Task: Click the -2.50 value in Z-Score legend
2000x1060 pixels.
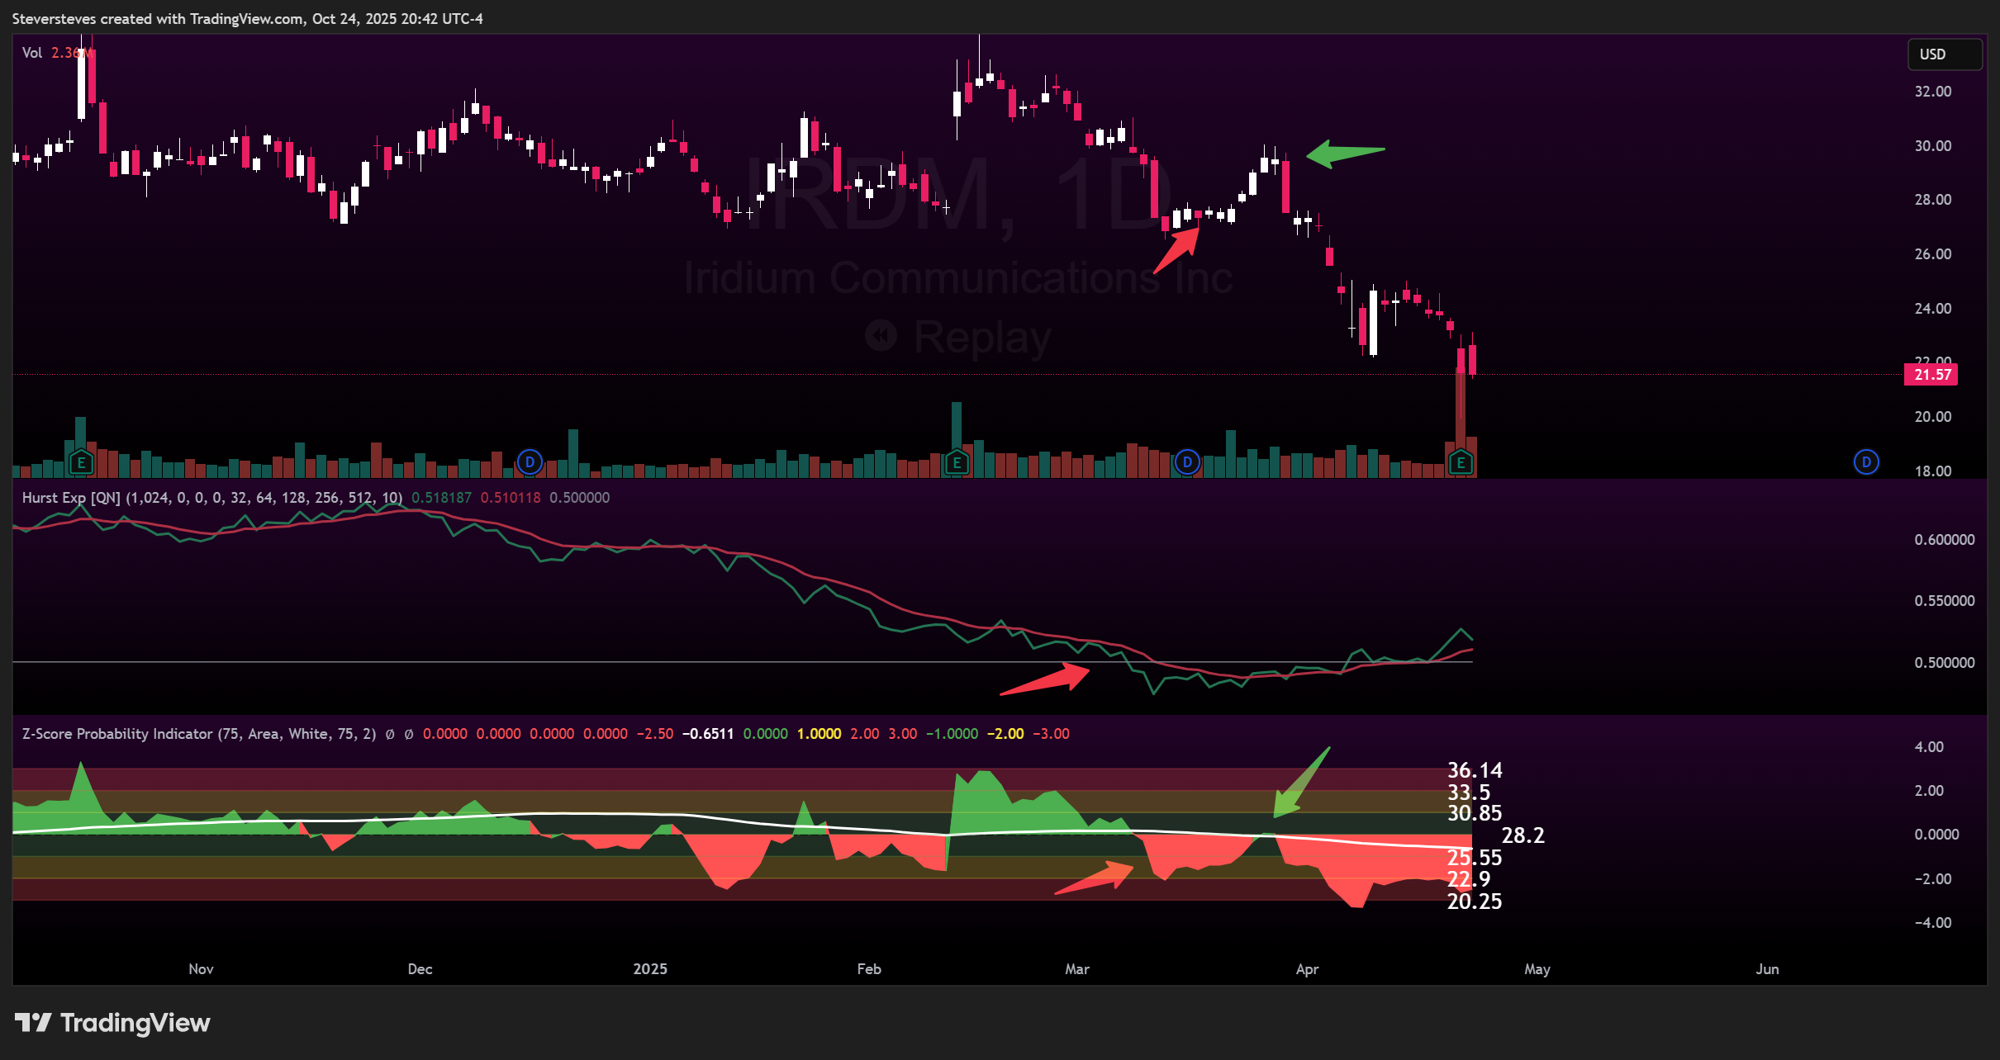Action: pyautogui.click(x=655, y=734)
